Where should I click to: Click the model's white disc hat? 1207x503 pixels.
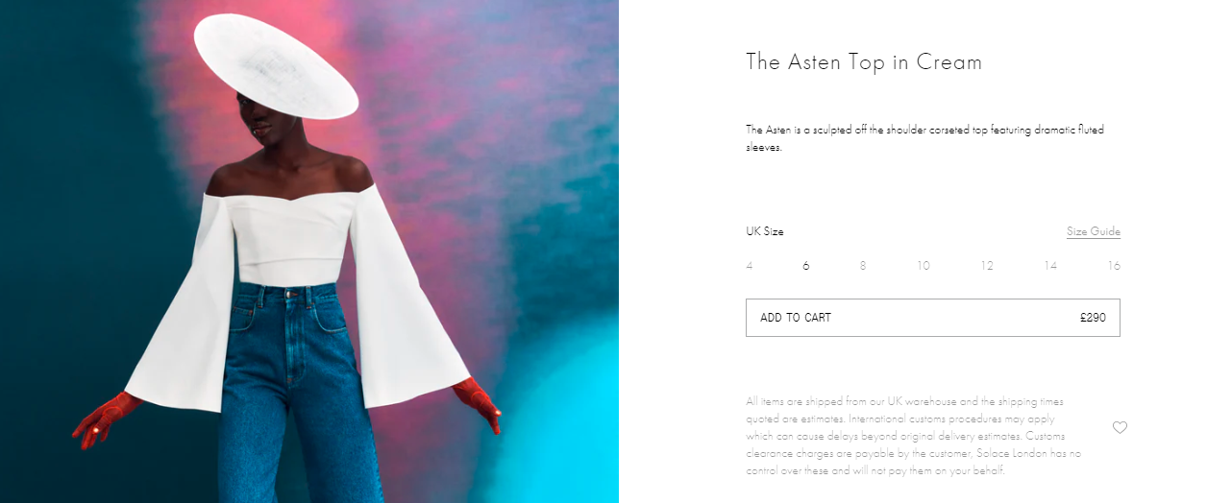click(276, 67)
